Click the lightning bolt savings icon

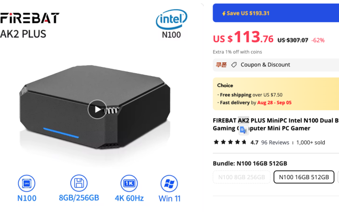pos(224,14)
